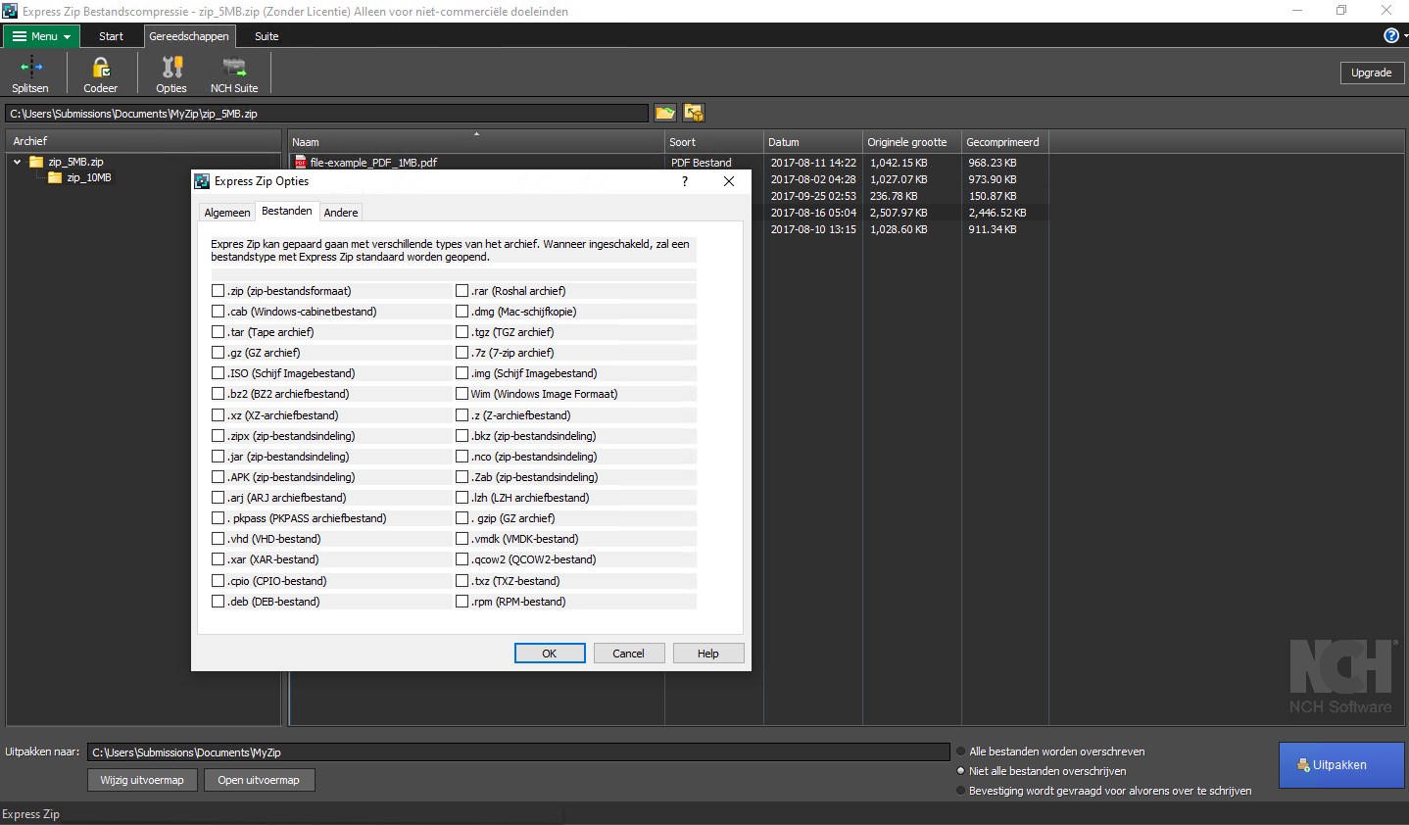1409x825 pixels.
Task: Click the Upgrade button
Action: (1371, 73)
